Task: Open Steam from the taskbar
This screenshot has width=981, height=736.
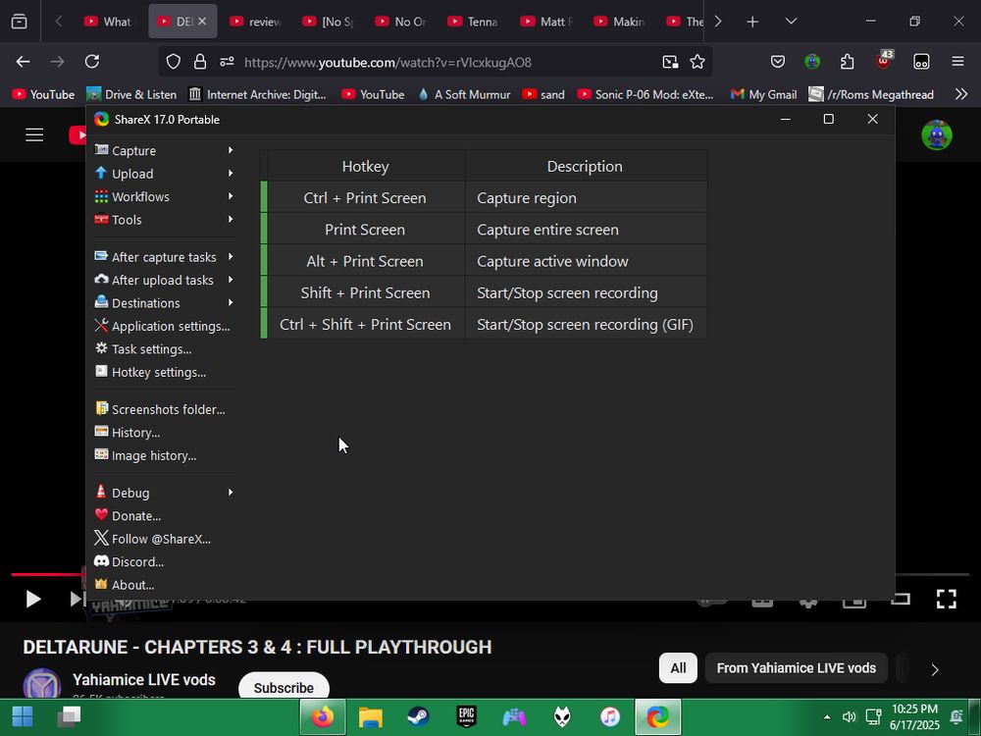Action: (418, 716)
